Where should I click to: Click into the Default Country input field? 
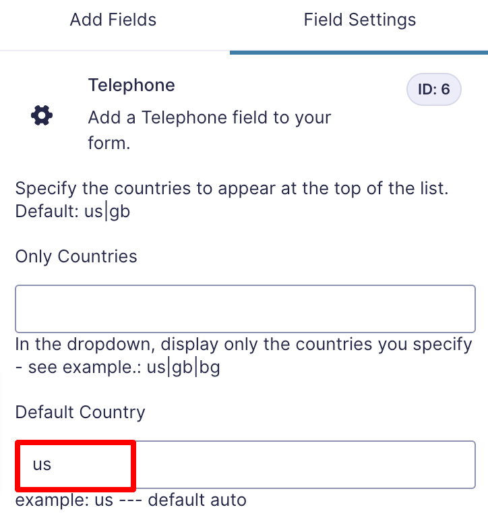click(x=245, y=465)
